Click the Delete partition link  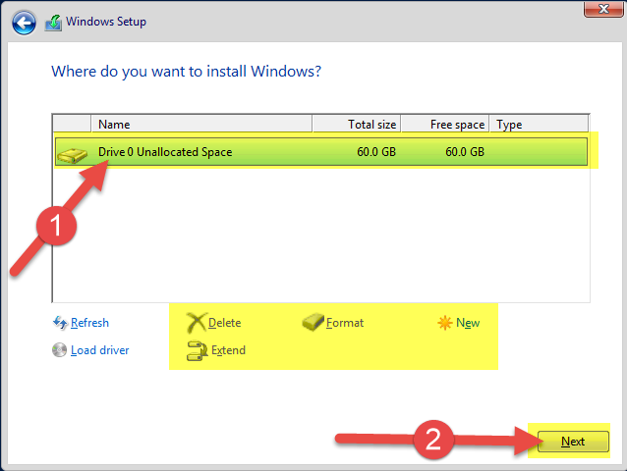click(x=225, y=323)
